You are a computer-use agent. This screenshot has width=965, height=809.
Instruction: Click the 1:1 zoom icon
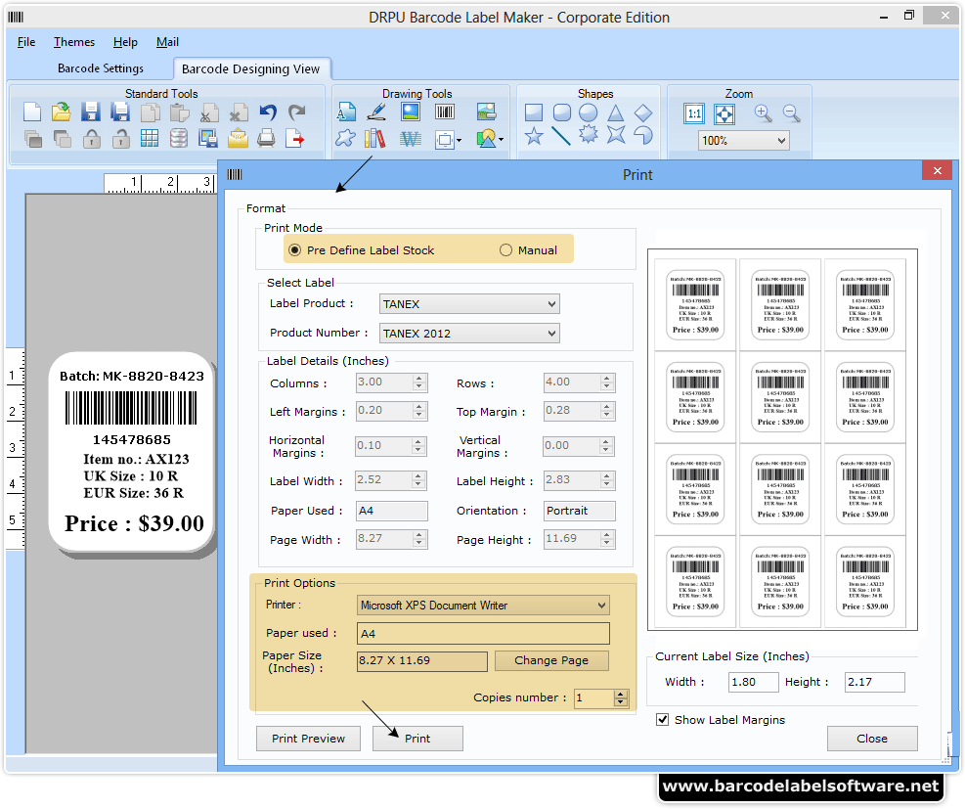pyautogui.click(x=693, y=113)
